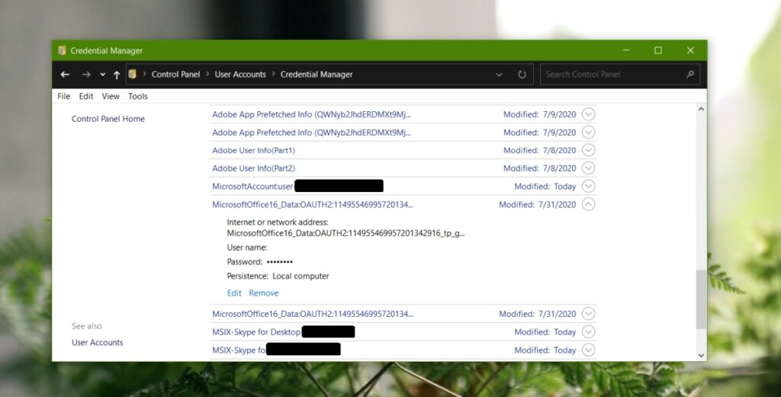
Task: Click the Back arrow in navigation bar
Action: click(x=65, y=75)
